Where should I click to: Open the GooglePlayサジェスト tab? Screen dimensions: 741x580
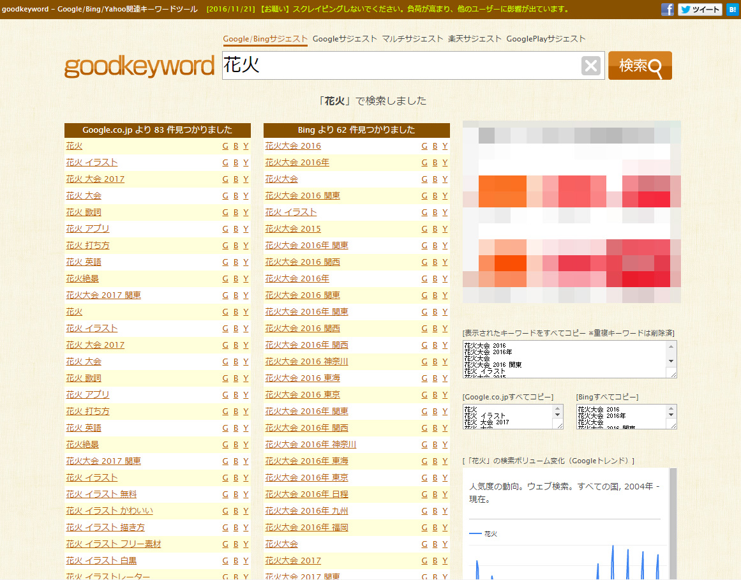coord(546,39)
